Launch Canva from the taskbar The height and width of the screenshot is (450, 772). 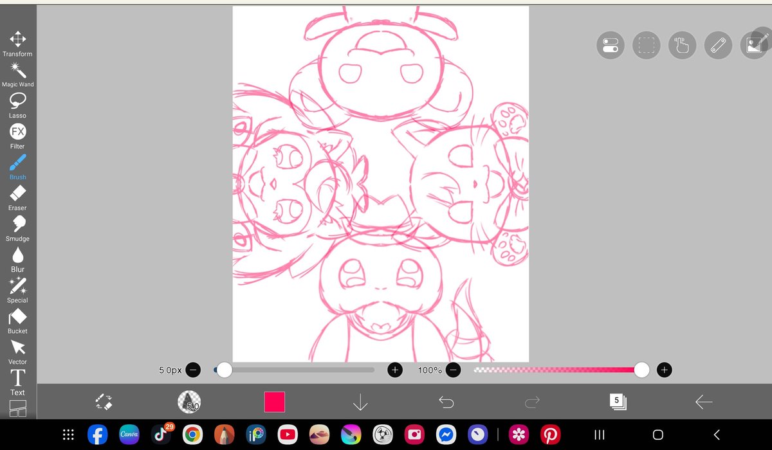[130, 435]
